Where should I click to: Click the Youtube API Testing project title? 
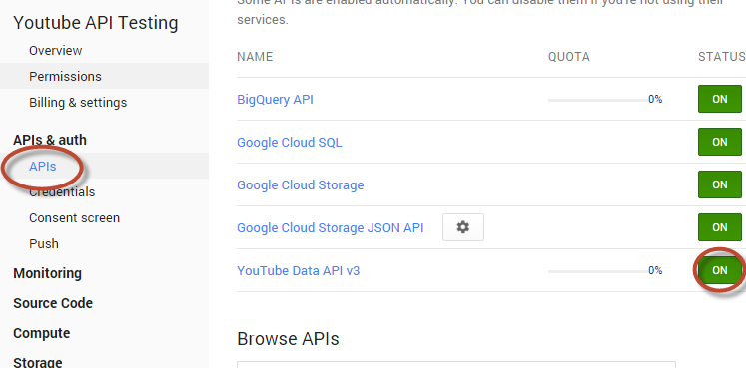click(96, 23)
